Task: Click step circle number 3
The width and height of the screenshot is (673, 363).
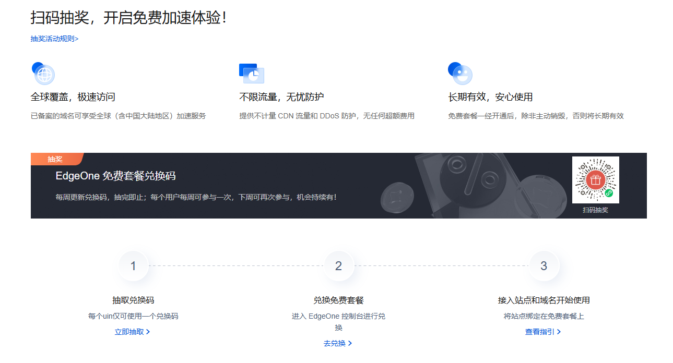Action: [x=544, y=266]
